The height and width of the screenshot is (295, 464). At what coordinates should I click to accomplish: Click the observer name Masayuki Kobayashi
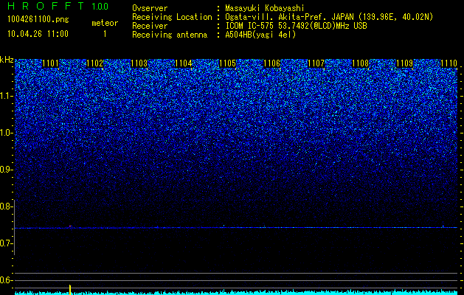(x=265, y=8)
